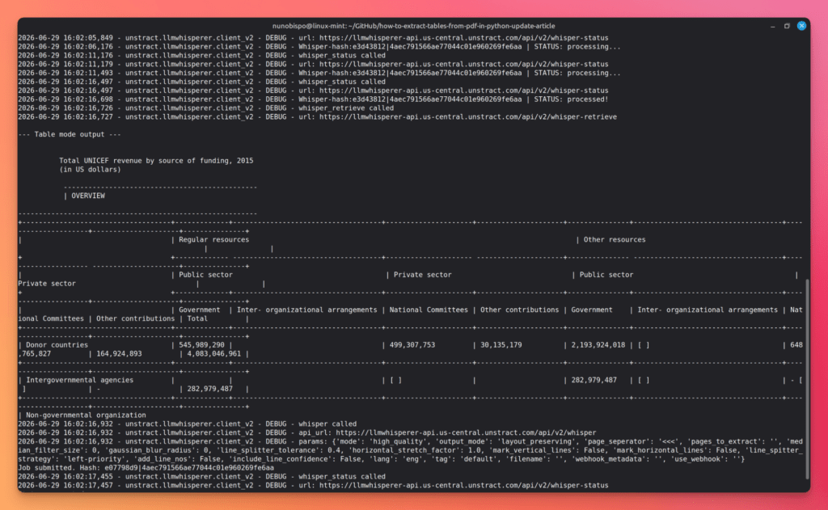Click the whisper-status URL on the last log line

[x=464, y=486]
